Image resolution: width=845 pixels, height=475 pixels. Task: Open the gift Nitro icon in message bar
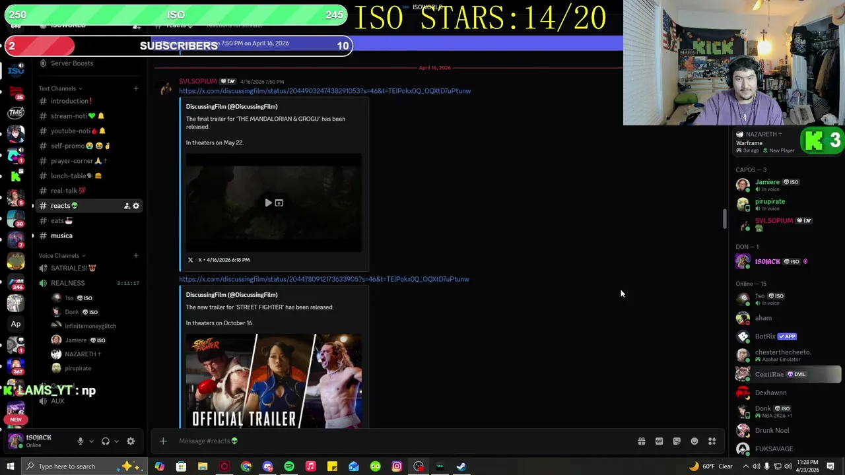coord(641,441)
